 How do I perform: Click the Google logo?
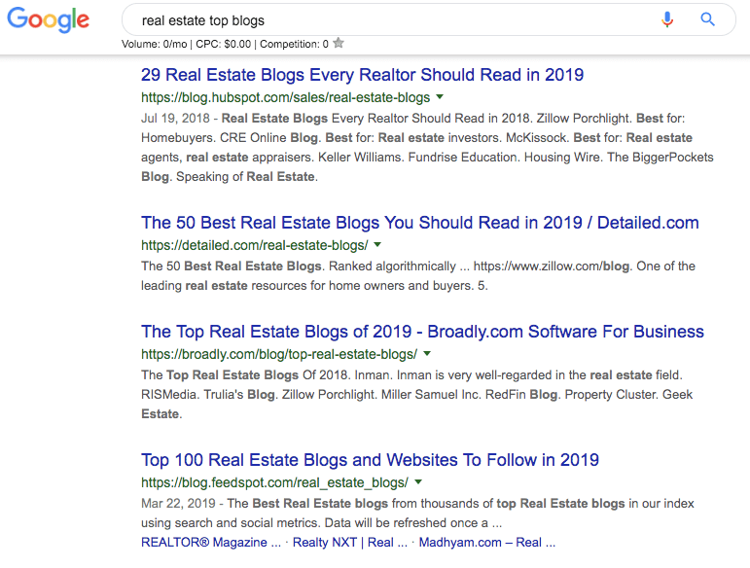point(48,19)
